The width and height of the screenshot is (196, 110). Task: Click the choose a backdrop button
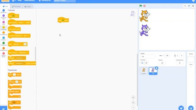coord(191,108)
